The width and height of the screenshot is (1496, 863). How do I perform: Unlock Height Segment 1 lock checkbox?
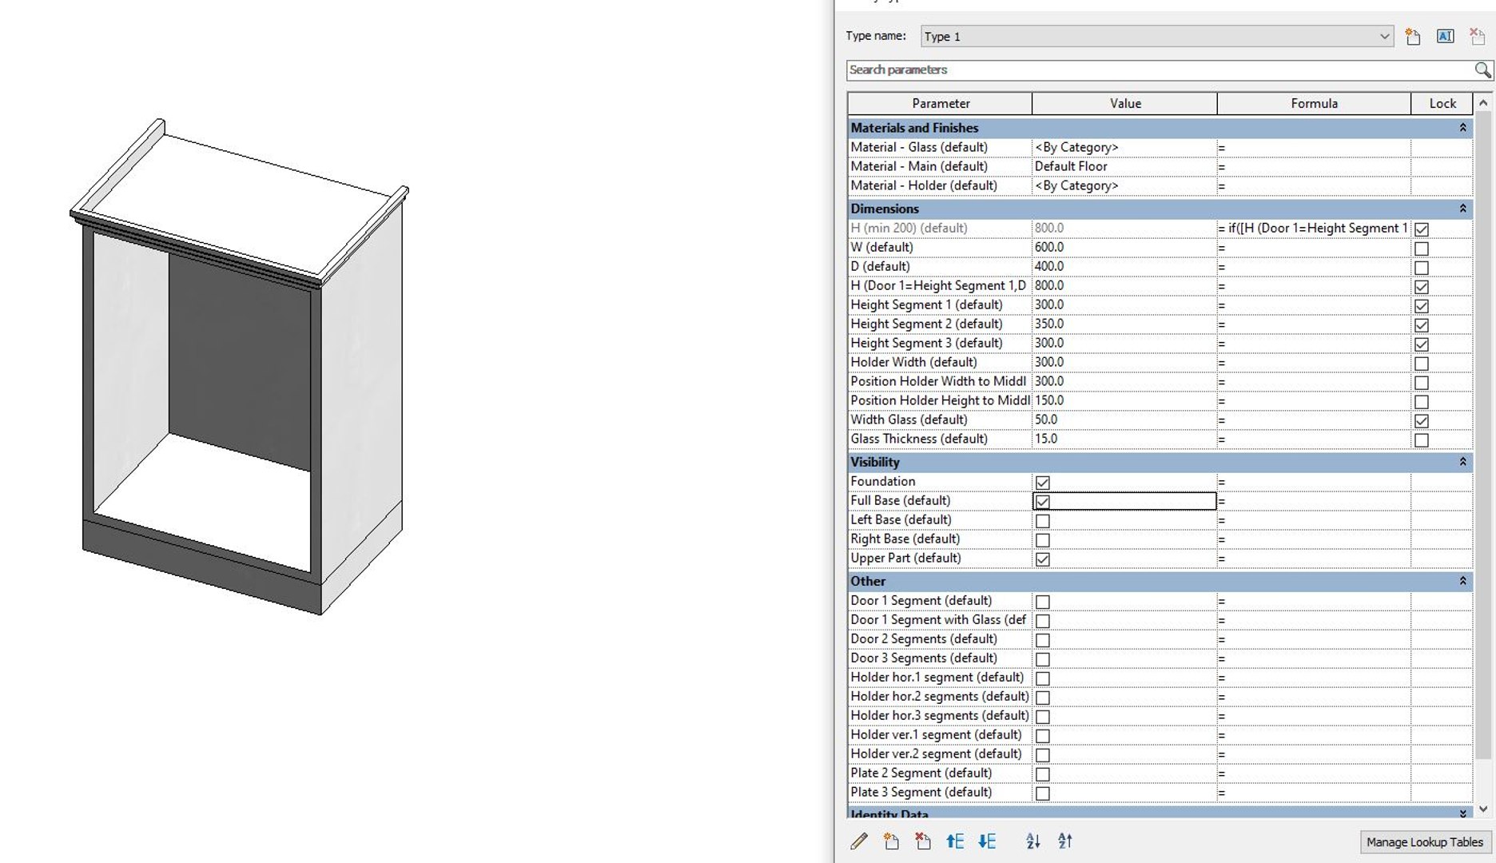click(x=1421, y=306)
